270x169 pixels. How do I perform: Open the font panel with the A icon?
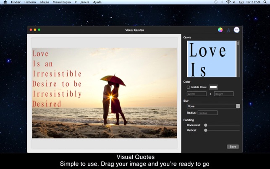click(228, 30)
